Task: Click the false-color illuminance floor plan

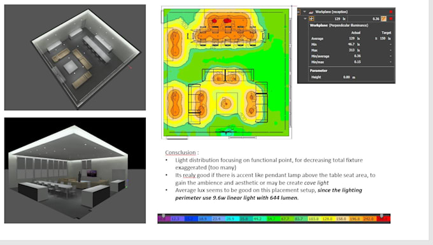Action: tap(227, 73)
